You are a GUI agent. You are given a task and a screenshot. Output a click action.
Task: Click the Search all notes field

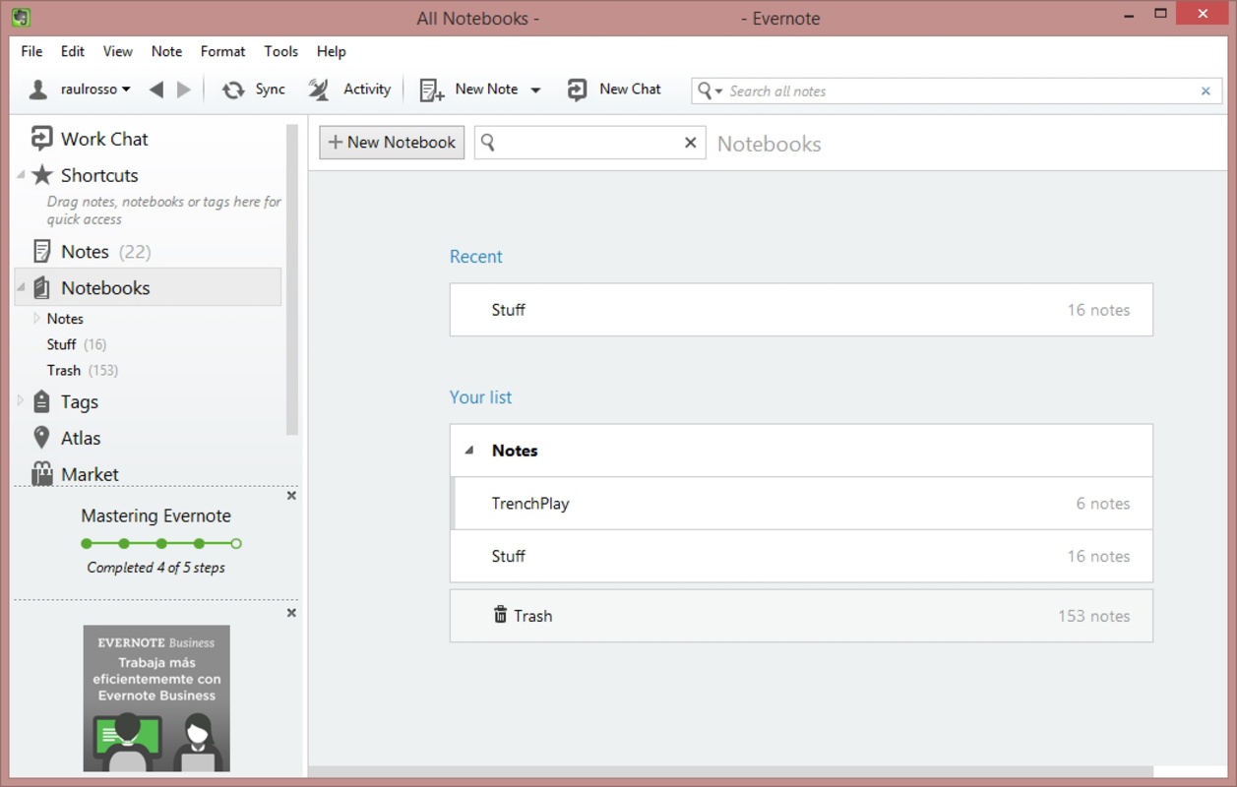click(957, 91)
